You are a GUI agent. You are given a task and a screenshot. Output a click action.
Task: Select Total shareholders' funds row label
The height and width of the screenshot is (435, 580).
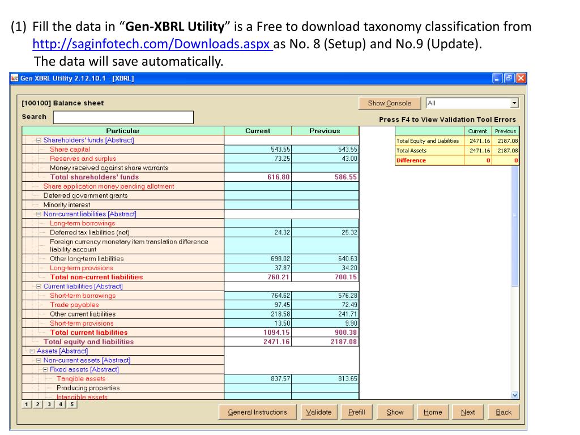pyautogui.click(x=95, y=177)
